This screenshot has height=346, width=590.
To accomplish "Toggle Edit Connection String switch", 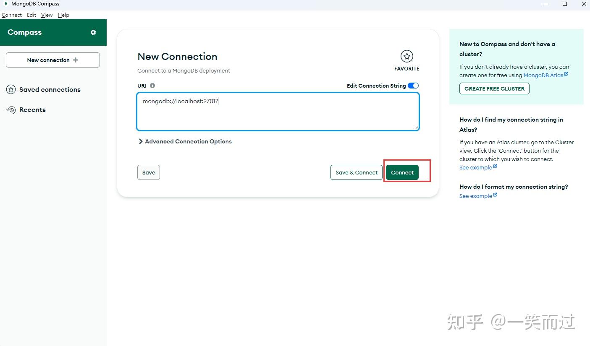I will (x=413, y=86).
